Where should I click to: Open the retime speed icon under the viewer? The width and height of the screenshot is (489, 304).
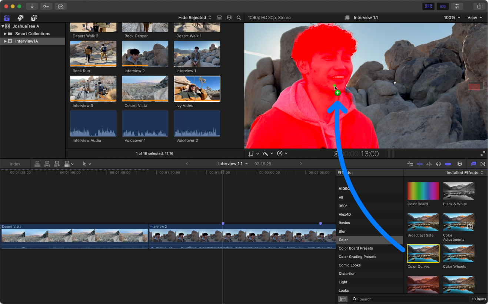pyautogui.click(x=280, y=153)
